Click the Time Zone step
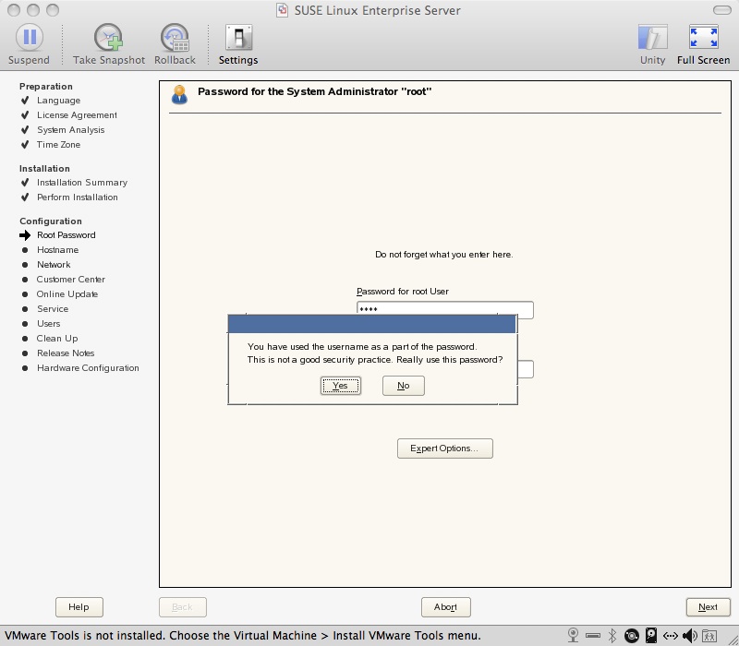 tap(58, 145)
